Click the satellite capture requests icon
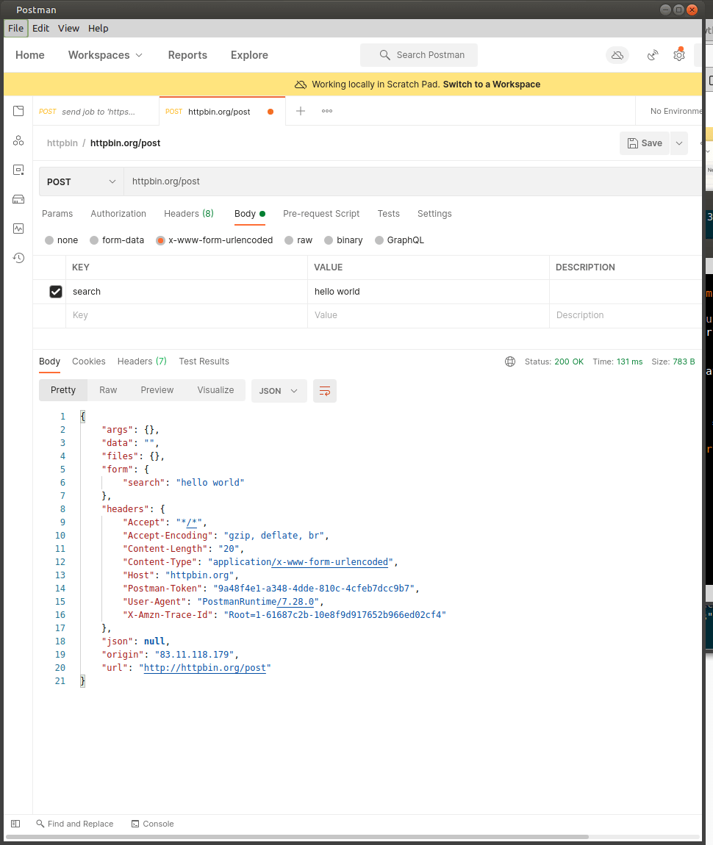 coord(653,55)
